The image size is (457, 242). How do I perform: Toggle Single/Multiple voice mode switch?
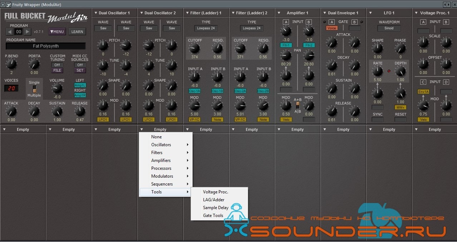click(x=35, y=89)
